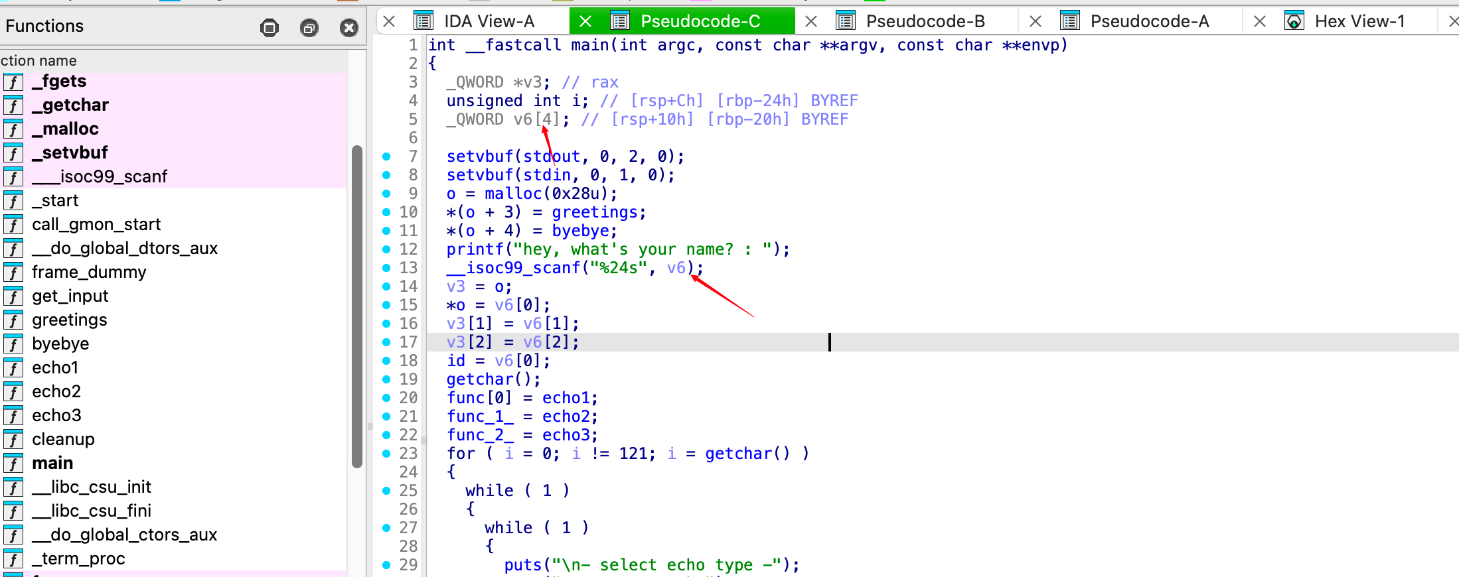1459x577 pixels.
Task: Close the Functions panel
Action: click(349, 27)
